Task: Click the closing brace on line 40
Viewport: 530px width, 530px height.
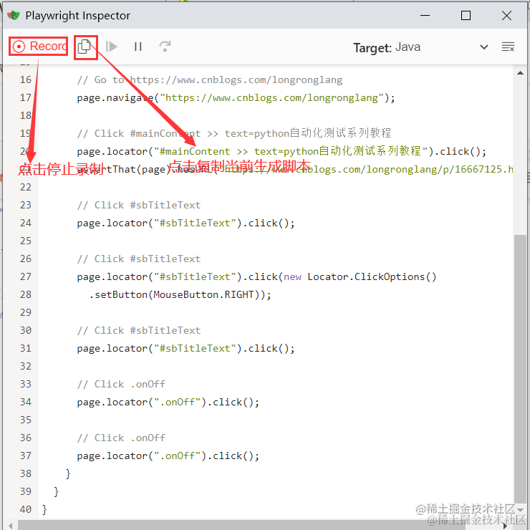Action: click(x=44, y=510)
